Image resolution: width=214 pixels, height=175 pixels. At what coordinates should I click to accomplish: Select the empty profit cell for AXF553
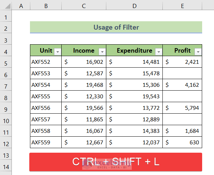(x=182, y=74)
